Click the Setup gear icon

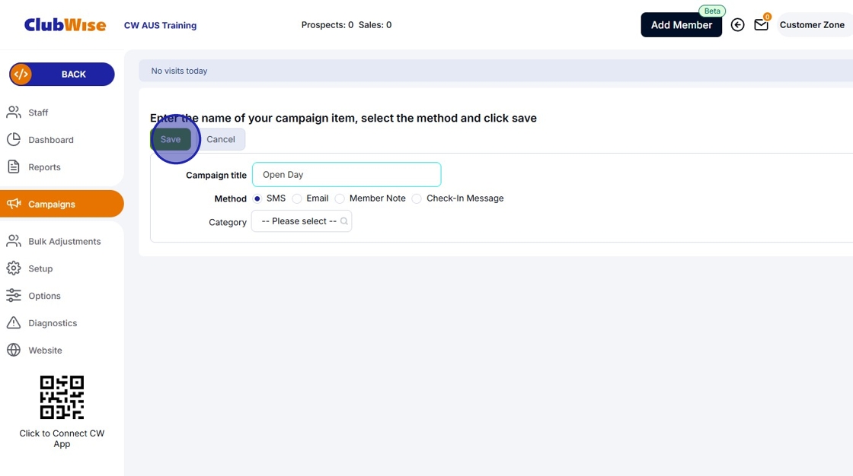(x=14, y=268)
